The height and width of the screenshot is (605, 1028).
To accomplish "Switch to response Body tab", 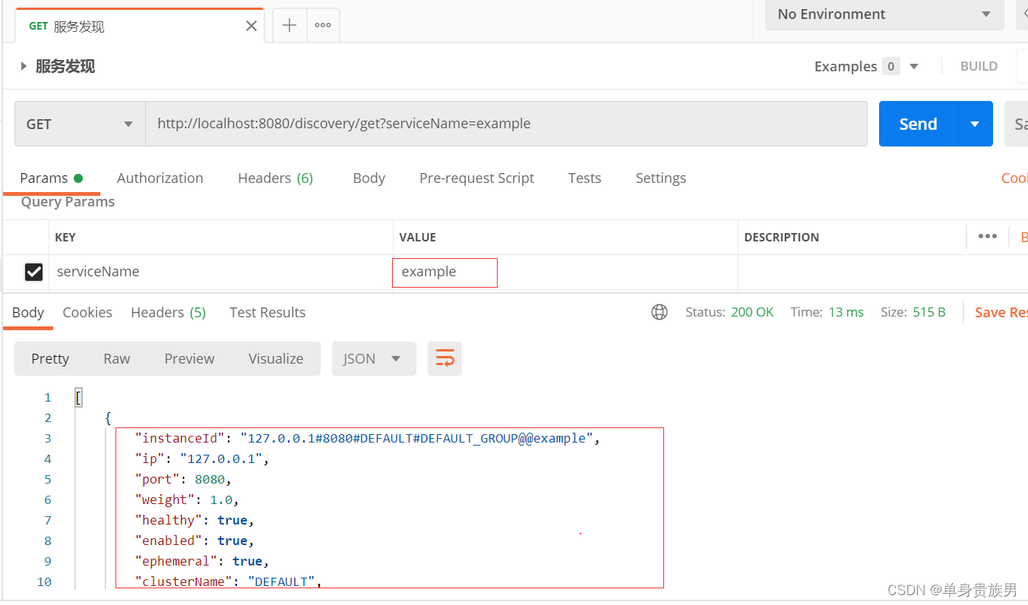I will 28,313.
